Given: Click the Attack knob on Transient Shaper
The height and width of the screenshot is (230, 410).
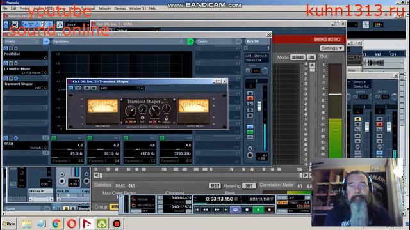Looking at the screenshot, I should click(130, 111).
